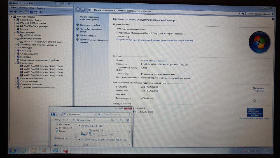Collapse the Процессоры tree node

(15, 63)
